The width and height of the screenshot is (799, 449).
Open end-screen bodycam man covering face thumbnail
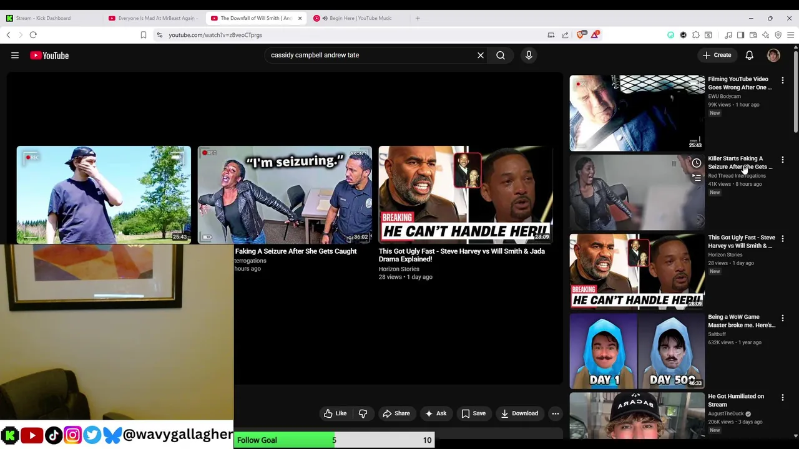[x=104, y=195]
